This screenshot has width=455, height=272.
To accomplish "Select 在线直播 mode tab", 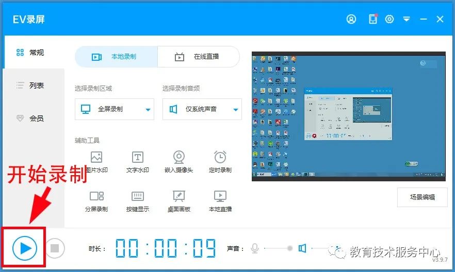I will [199, 57].
